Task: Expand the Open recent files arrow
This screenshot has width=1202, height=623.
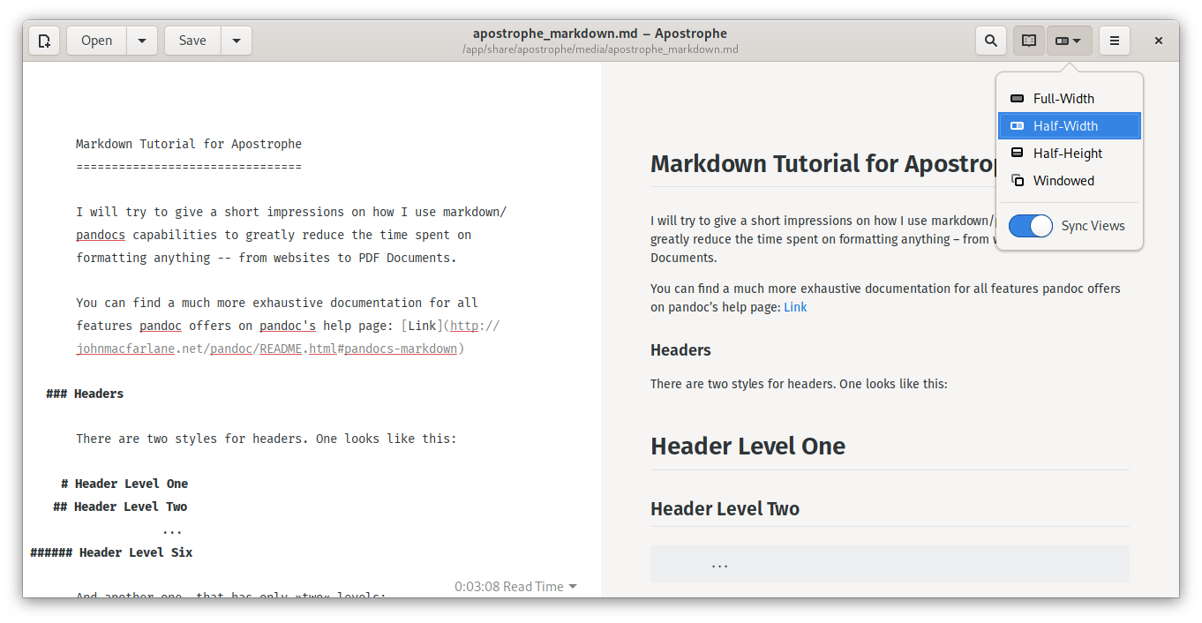Action: (142, 41)
